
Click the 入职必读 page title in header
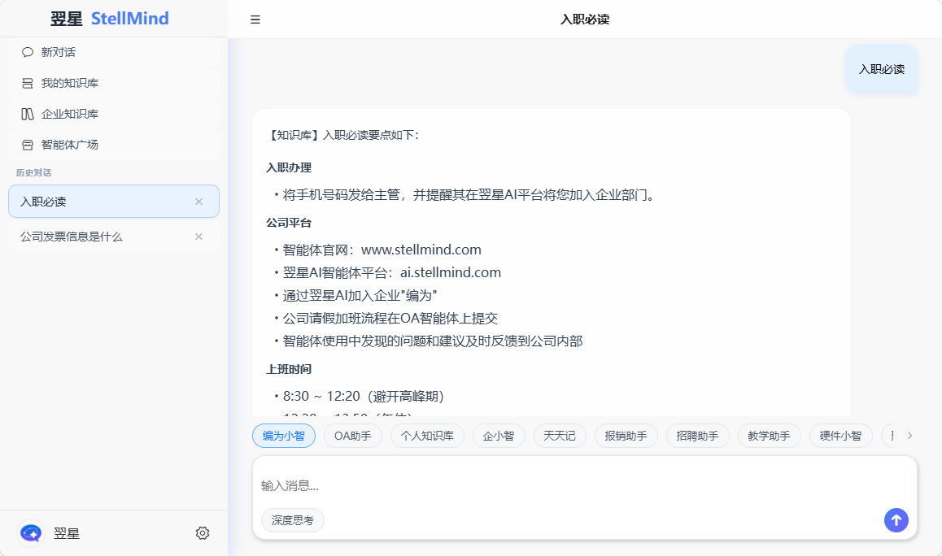click(585, 20)
